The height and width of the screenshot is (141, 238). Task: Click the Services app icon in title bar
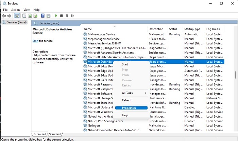pos(4,3)
